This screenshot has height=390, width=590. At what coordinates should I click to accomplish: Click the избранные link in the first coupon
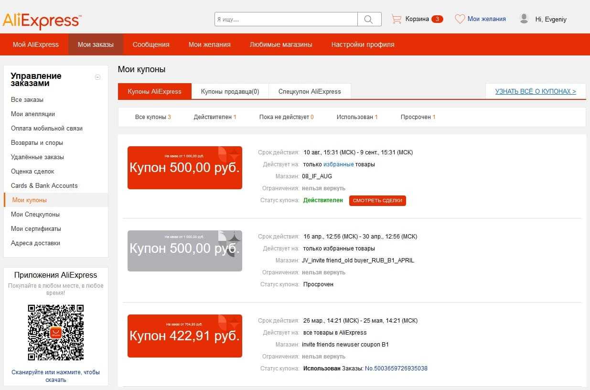339,164
